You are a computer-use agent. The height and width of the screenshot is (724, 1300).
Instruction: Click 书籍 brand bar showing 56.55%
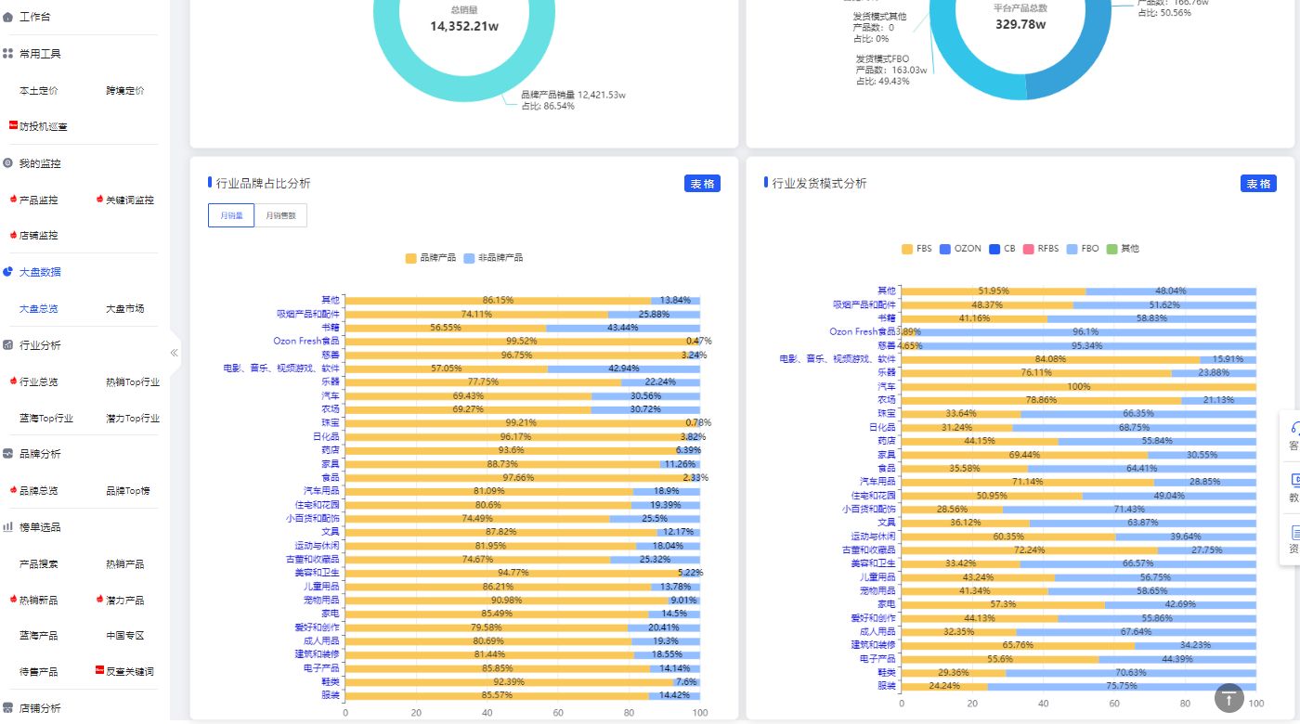446,328
